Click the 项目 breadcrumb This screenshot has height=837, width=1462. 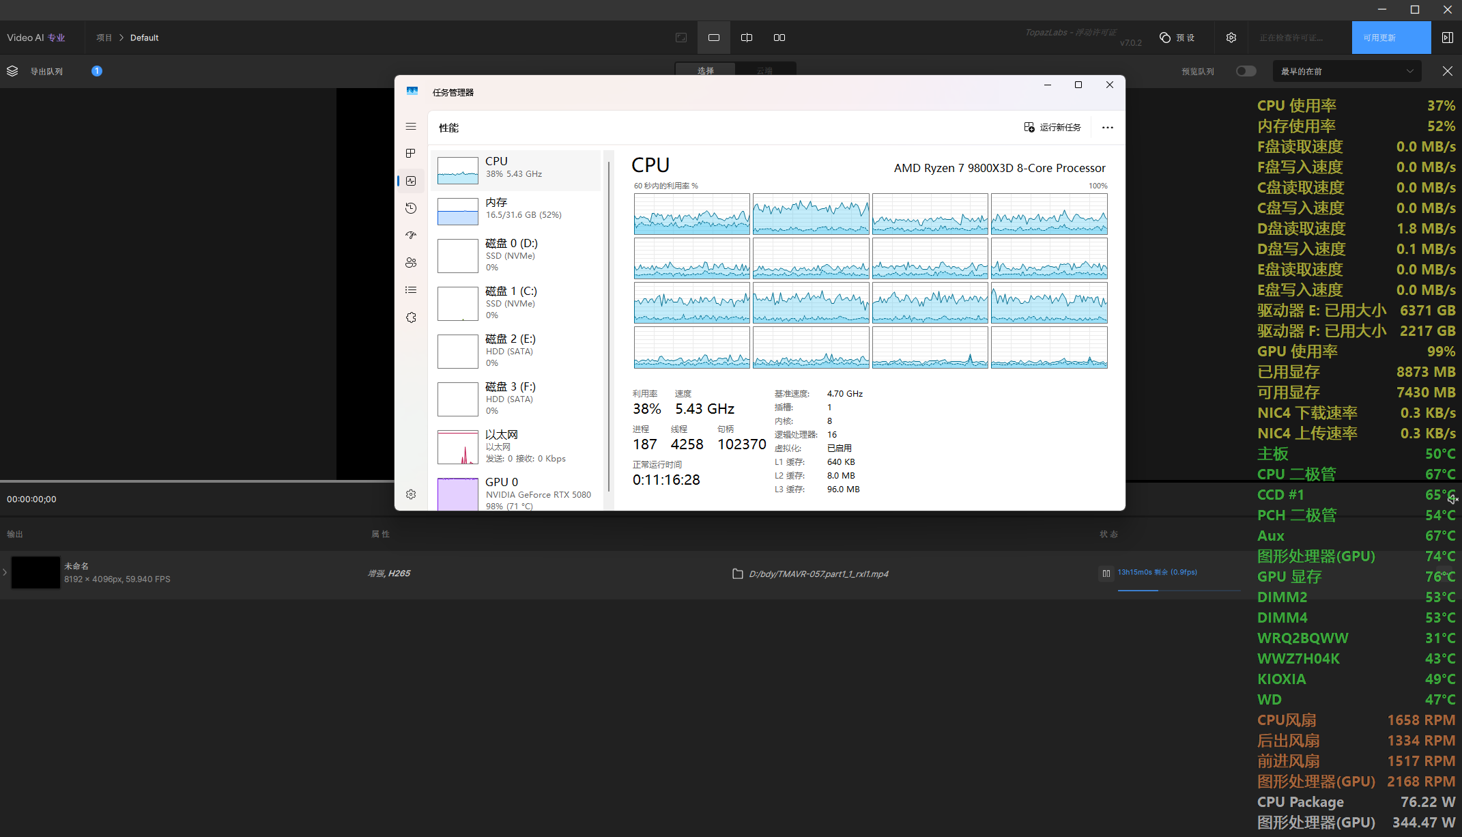(104, 38)
